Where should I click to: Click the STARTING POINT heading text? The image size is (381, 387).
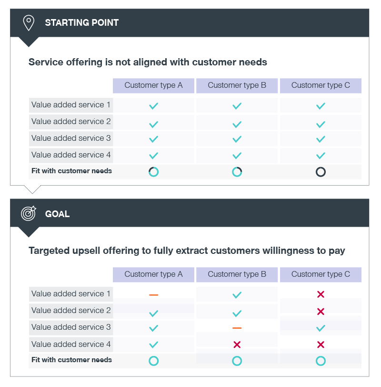coord(82,23)
